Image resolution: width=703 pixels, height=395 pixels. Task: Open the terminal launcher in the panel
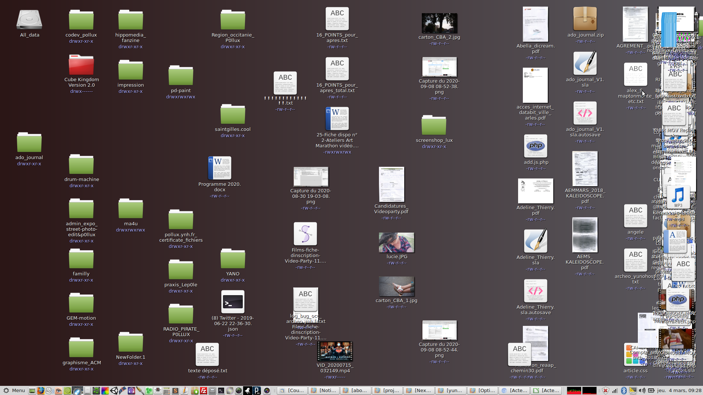[x=221, y=391]
